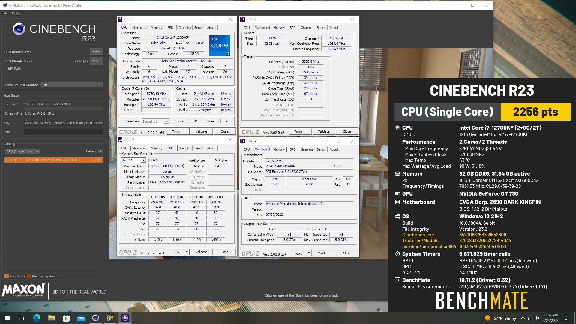
Task: Open Tools arrow in CPU-Z Memory window
Action: click(309, 131)
